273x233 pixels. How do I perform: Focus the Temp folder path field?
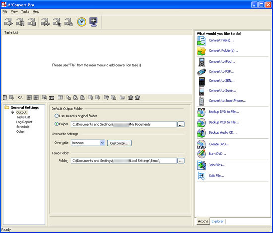point(124,161)
